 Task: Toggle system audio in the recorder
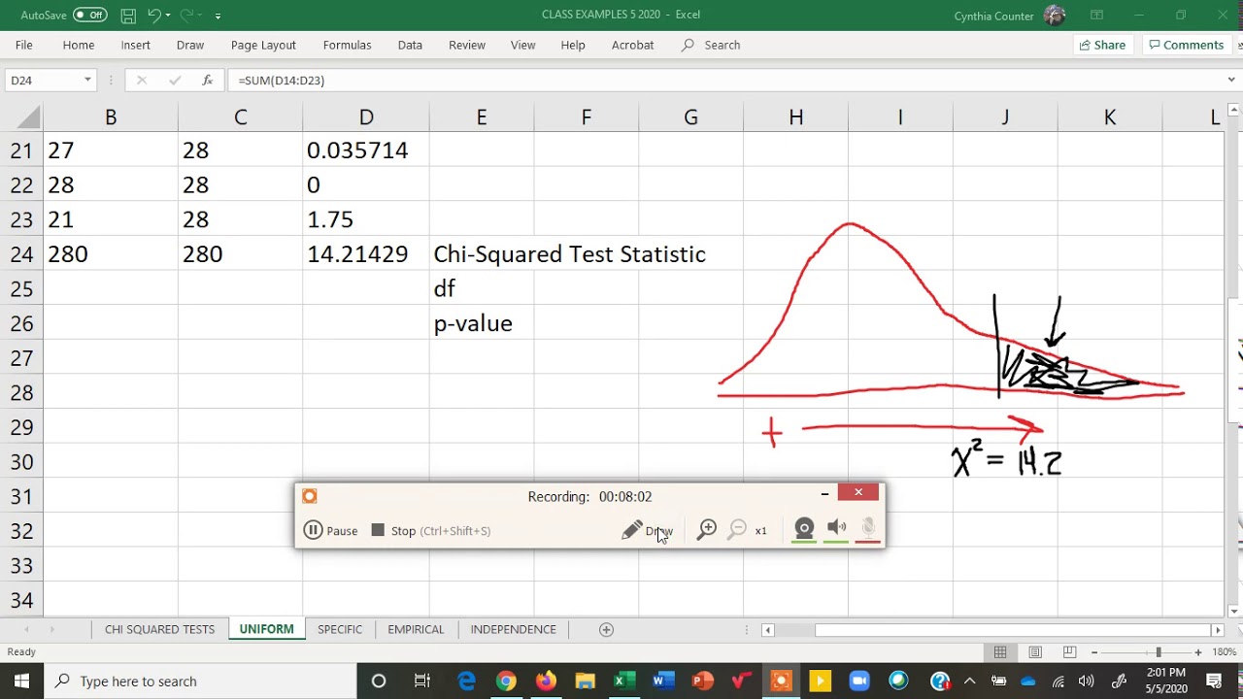tap(836, 528)
